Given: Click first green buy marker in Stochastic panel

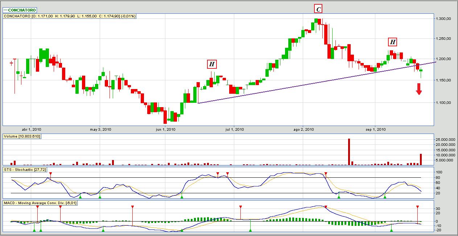Looking at the screenshot, I should pos(80,197).
